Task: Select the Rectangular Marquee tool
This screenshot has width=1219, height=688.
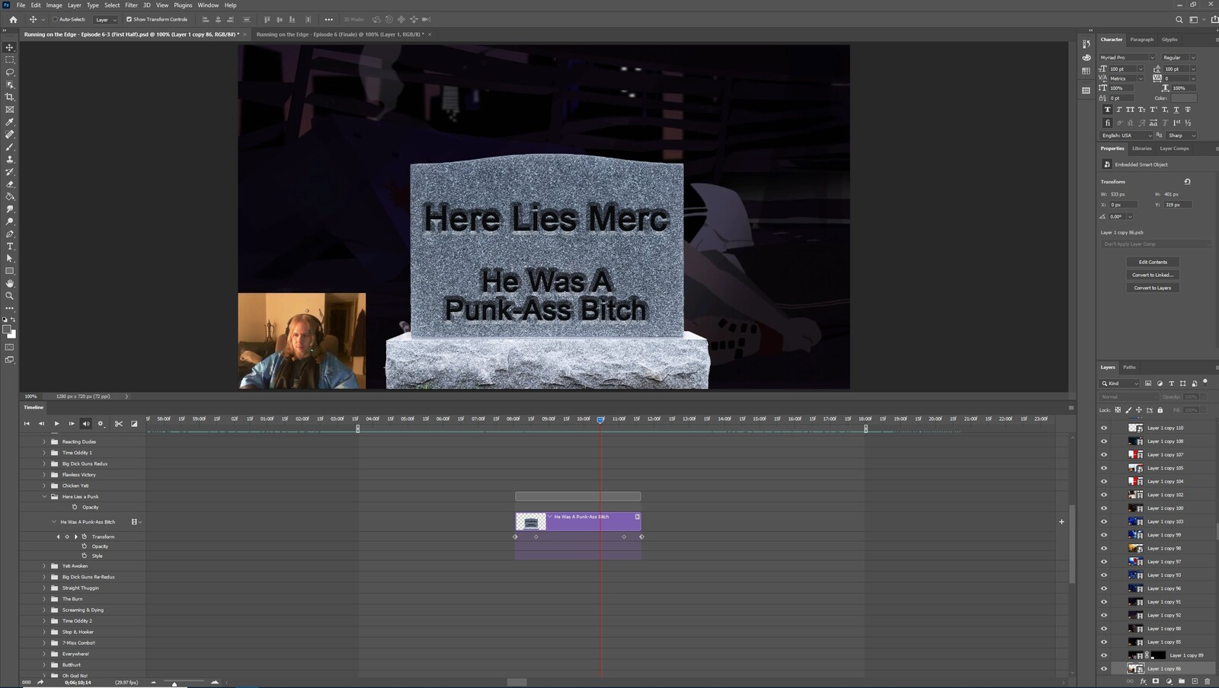Action: 10,59
